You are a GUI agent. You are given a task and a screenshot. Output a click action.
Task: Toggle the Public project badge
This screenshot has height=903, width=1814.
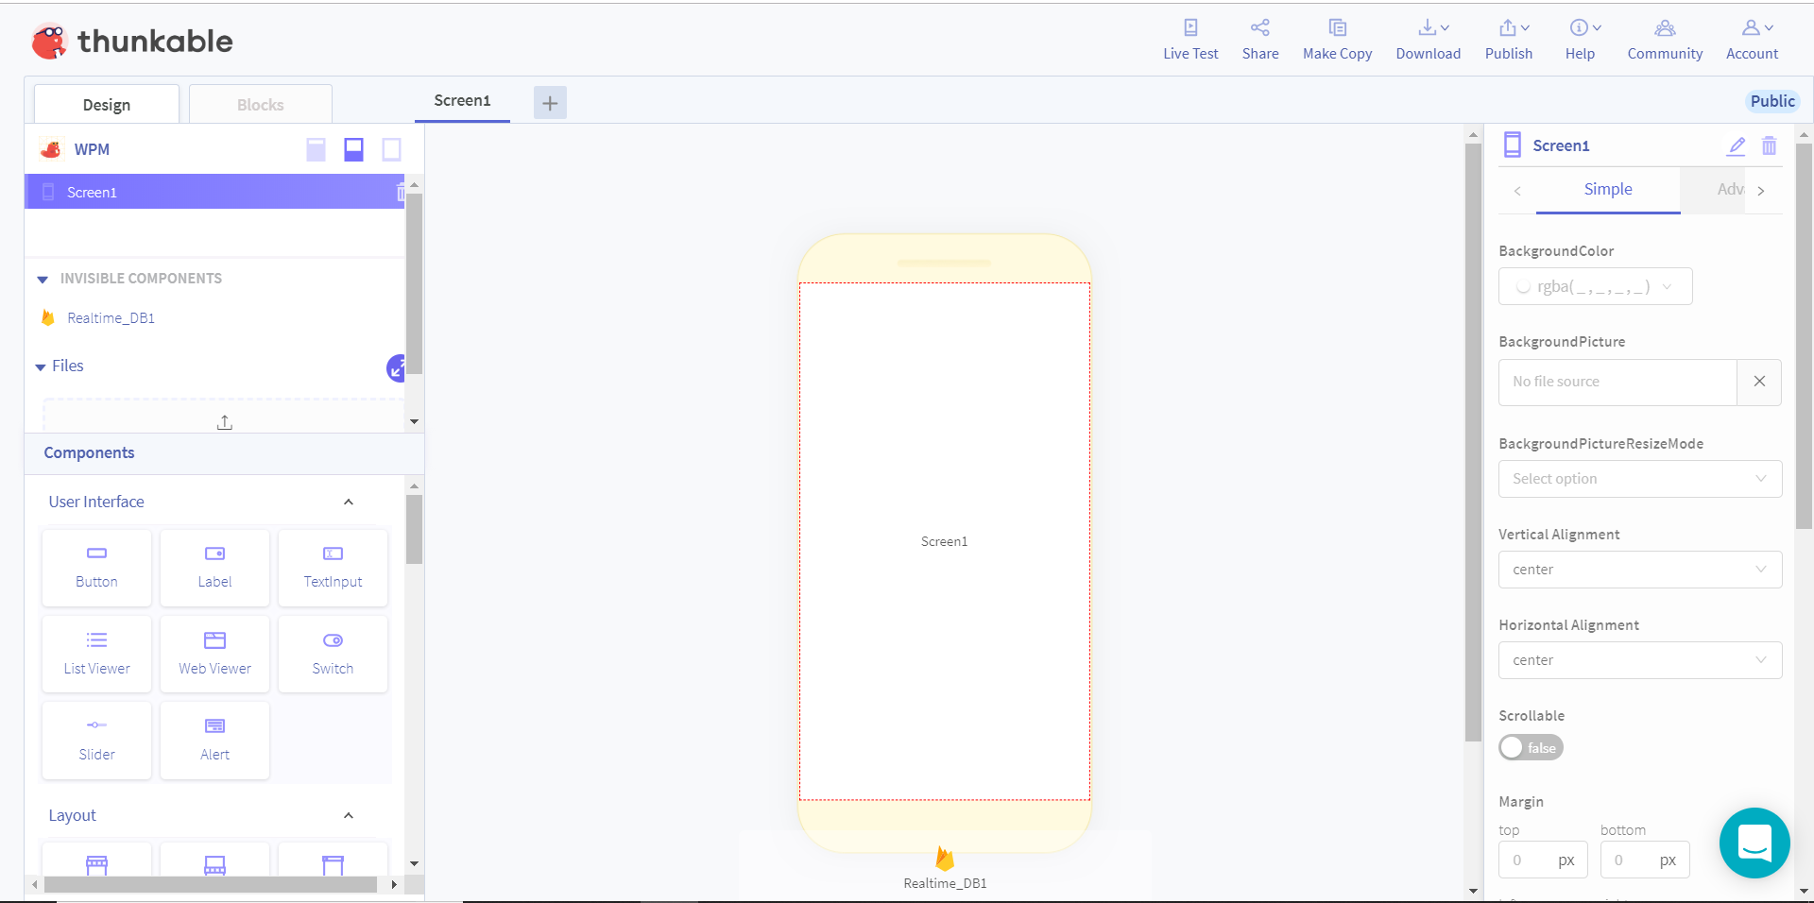[1771, 101]
